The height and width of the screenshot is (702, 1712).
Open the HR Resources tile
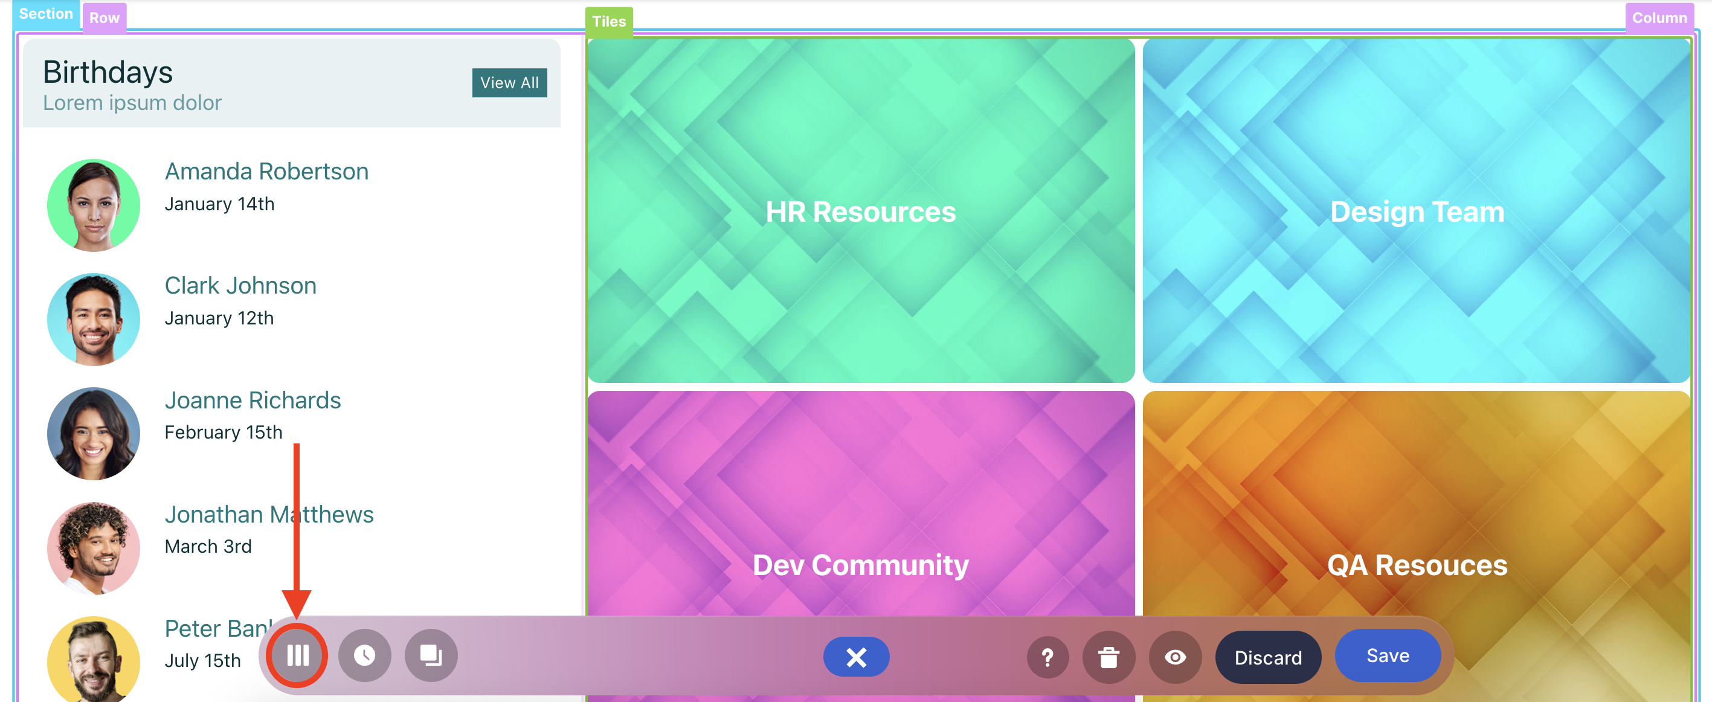pyautogui.click(x=860, y=211)
